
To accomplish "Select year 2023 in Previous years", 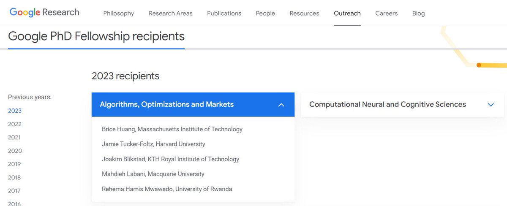I will (x=15, y=111).
